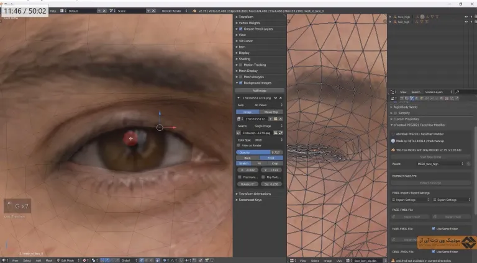Expand the 3D Cursor panel
Viewport: 477px width, 263px height.
click(x=245, y=41)
